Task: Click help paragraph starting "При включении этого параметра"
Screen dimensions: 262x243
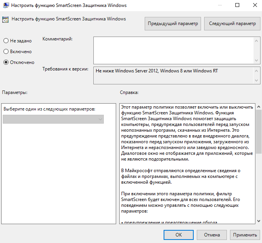Action: (181, 203)
